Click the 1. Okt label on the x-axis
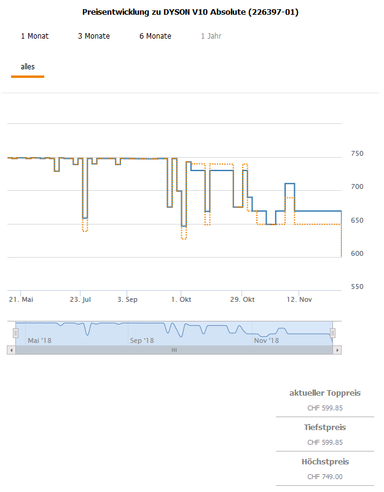384x492 pixels. click(x=182, y=299)
